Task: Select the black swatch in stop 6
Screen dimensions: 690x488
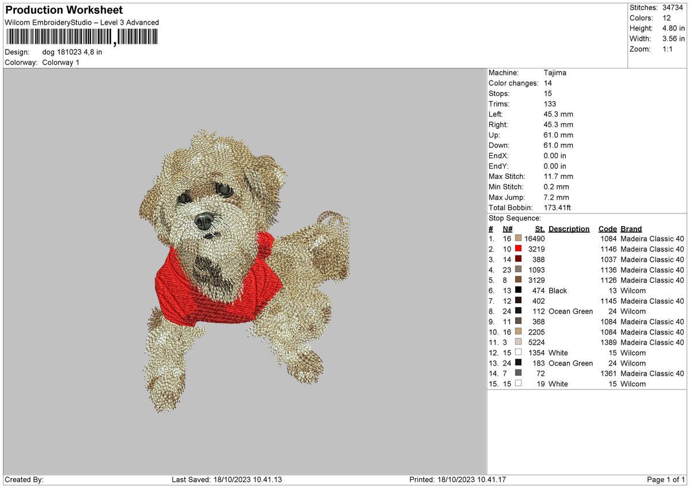Action: tap(518, 291)
